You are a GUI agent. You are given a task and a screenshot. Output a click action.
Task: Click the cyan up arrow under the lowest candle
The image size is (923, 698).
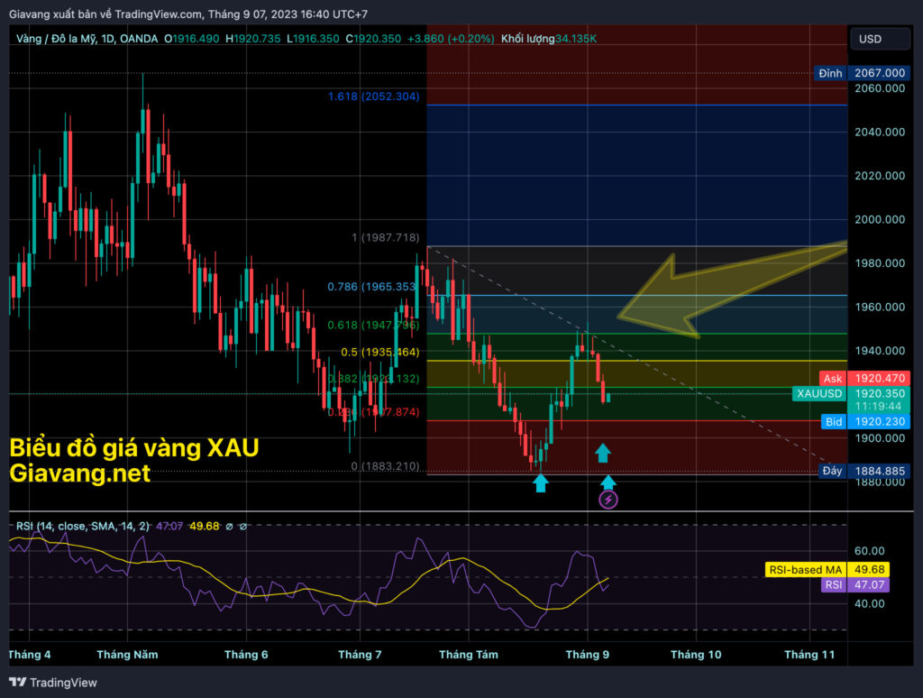[x=540, y=482]
